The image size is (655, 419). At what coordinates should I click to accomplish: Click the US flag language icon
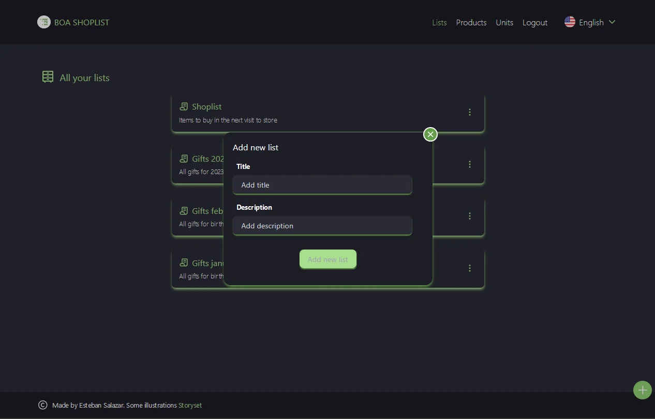(x=570, y=22)
